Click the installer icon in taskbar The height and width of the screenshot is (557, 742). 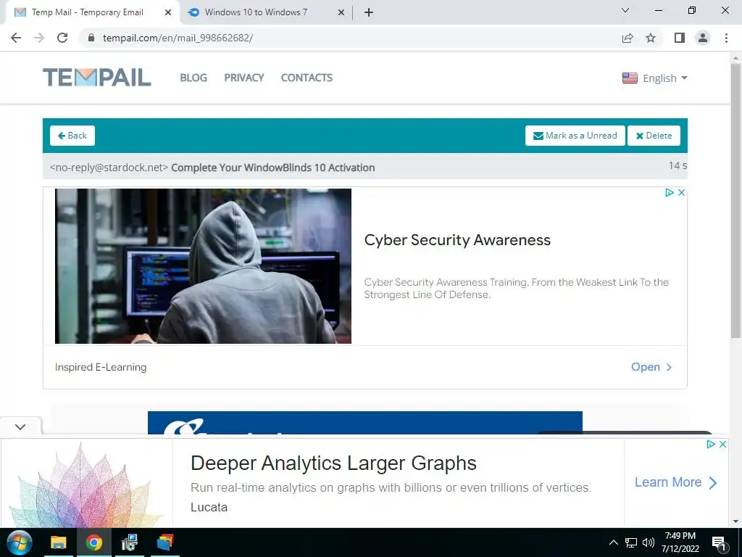[129, 542]
